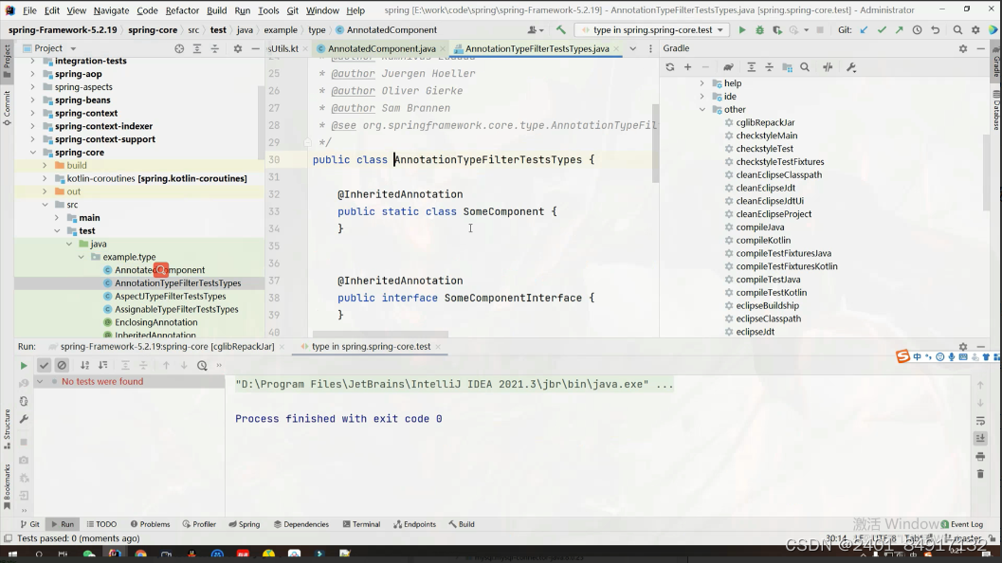Execute Gradle task elephant icon
The image size is (1002, 563).
[728, 67]
